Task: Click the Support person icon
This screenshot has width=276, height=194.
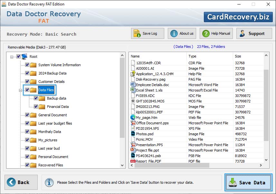Action: [242, 33]
